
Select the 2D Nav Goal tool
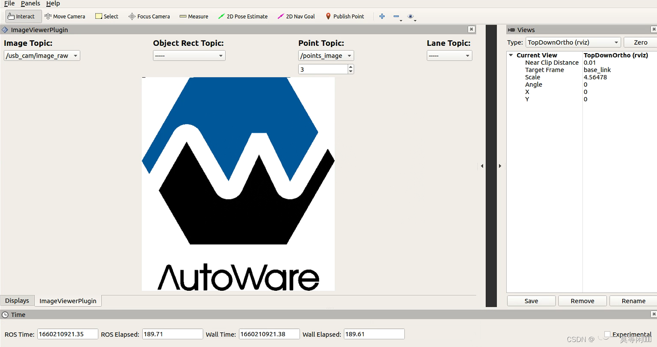coord(296,16)
